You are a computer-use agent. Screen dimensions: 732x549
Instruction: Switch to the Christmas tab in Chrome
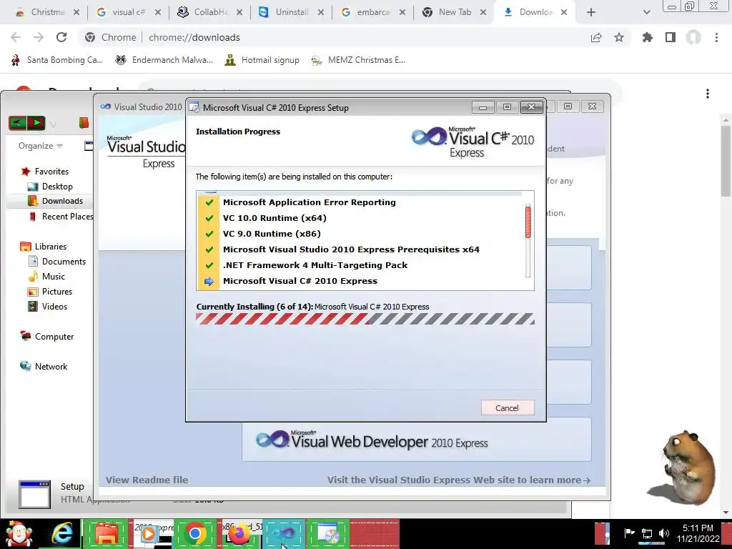point(46,12)
